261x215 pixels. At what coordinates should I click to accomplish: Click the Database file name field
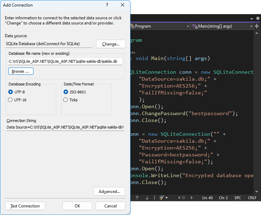pos(65,61)
